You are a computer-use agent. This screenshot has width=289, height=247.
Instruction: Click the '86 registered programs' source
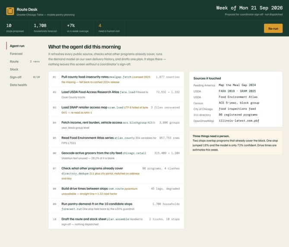238,115
